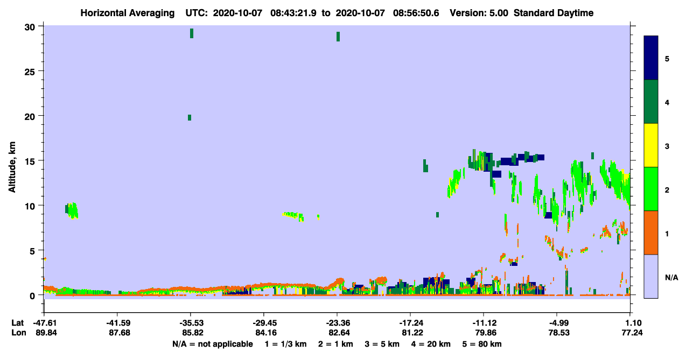Click the '3 = 5 km' legend text
This screenshot has height=359, width=700.
click(382, 344)
